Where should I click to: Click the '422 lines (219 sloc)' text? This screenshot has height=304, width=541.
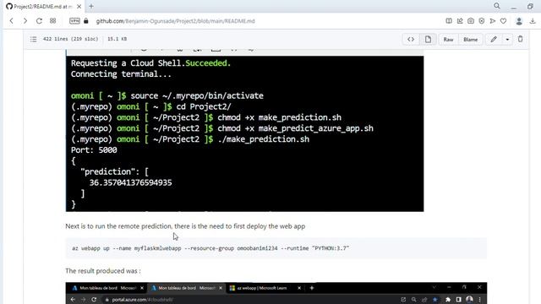(70, 39)
